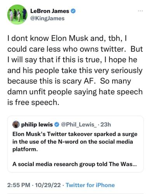Select the 10/29/22 tweet date

click(48, 185)
